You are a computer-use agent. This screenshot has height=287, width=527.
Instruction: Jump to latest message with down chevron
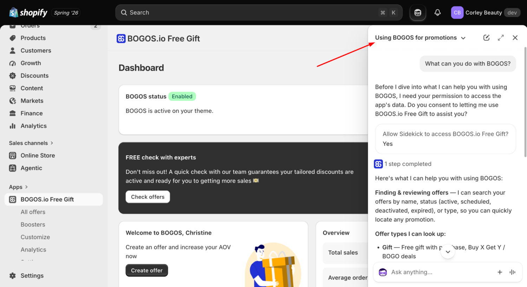[x=448, y=252]
